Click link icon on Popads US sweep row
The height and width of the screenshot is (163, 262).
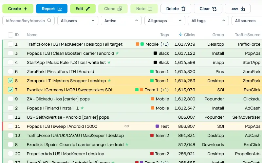[127, 126]
